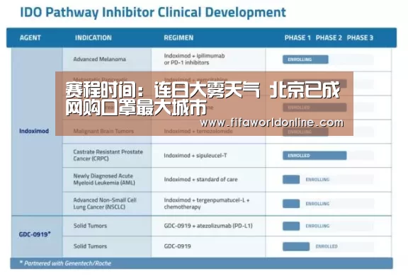Image resolution: width=408 pixels, height=276 pixels.
Task: Click the ENROLLING label in the AML row
Action: point(317,180)
